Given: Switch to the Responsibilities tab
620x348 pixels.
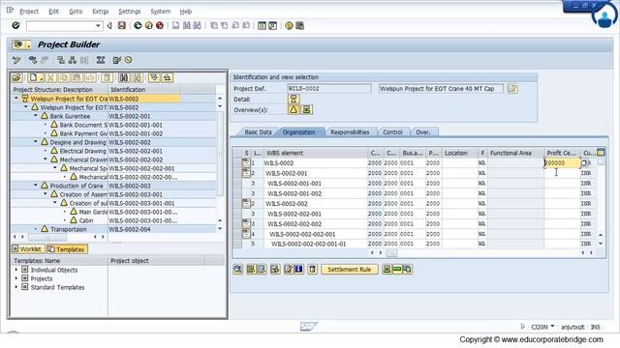Looking at the screenshot, I should (x=350, y=132).
